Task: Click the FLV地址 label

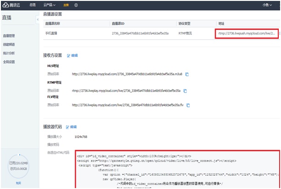Action: point(53,97)
